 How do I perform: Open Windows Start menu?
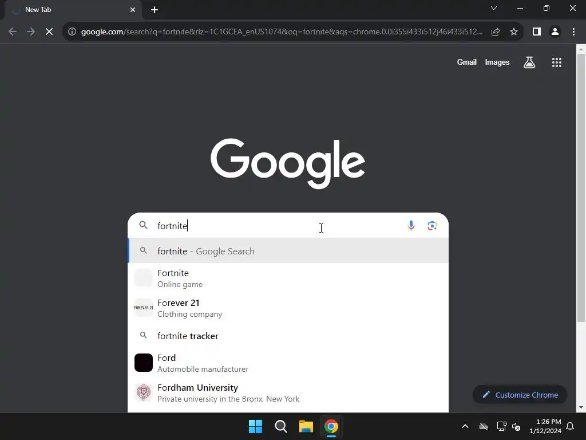(x=256, y=426)
